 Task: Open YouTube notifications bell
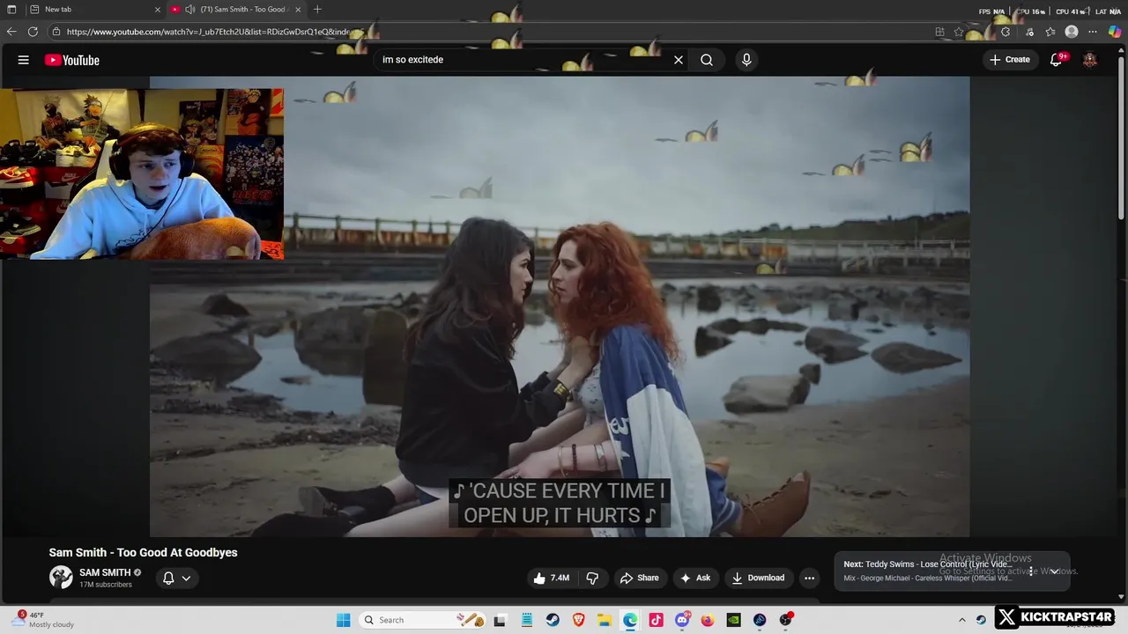[x=1056, y=60]
